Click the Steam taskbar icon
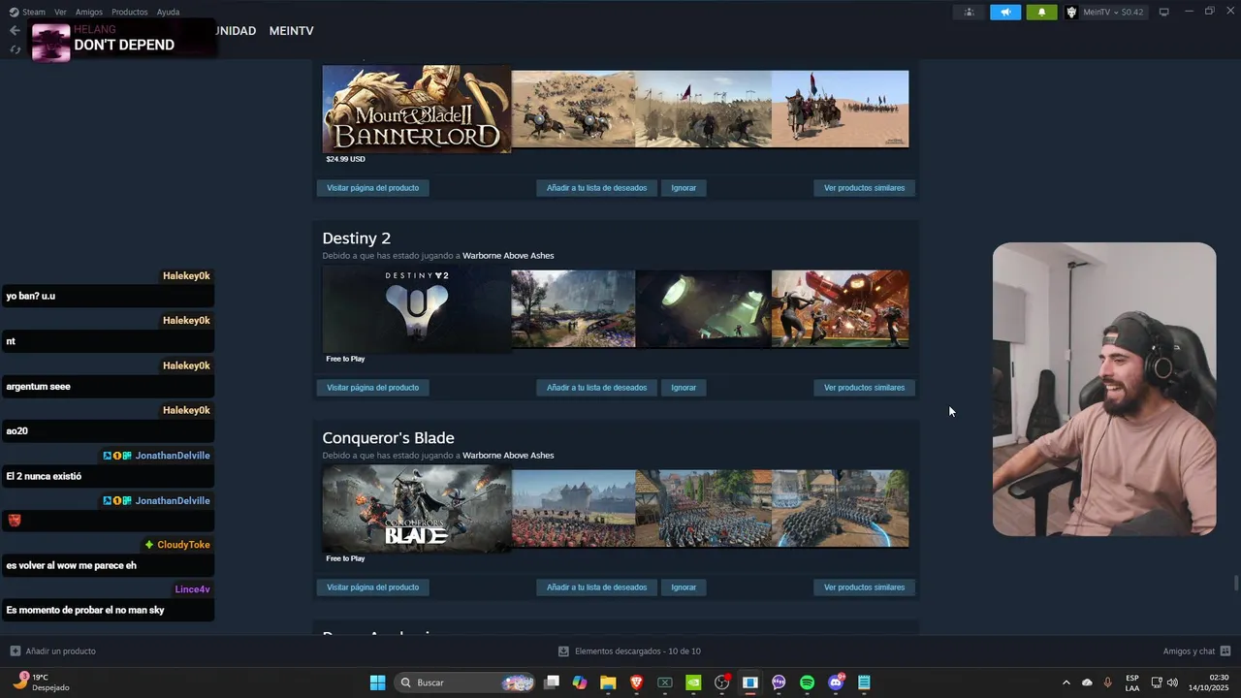 pos(749,682)
